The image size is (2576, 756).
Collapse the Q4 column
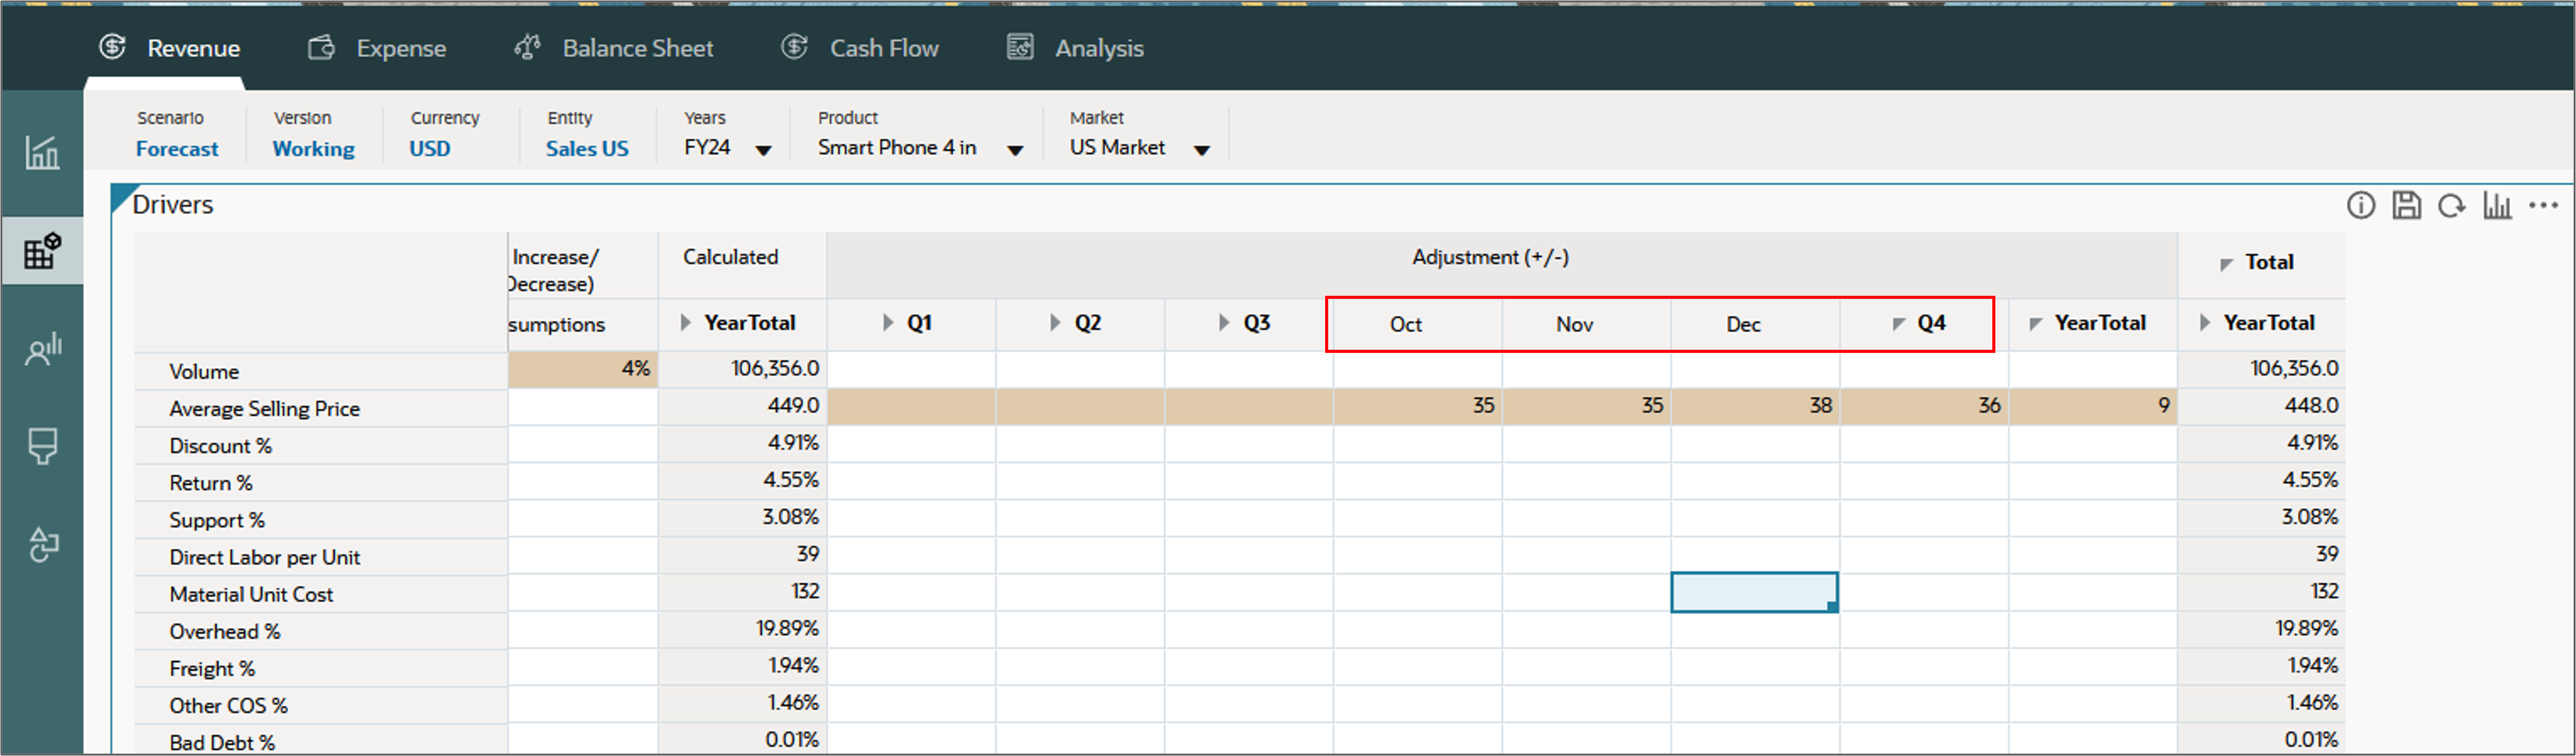pyautogui.click(x=1898, y=324)
